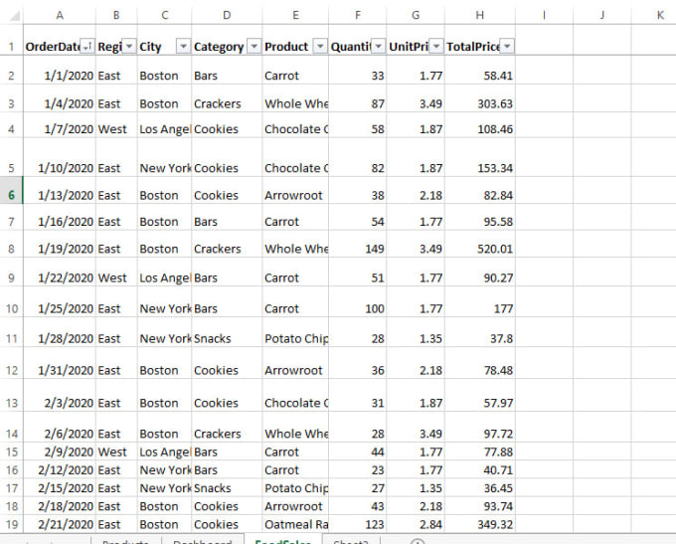Select column J header
The height and width of the screenshot is (544, 676).
point(602,15)
